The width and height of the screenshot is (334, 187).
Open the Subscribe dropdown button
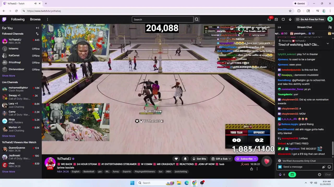click(246, 159)
